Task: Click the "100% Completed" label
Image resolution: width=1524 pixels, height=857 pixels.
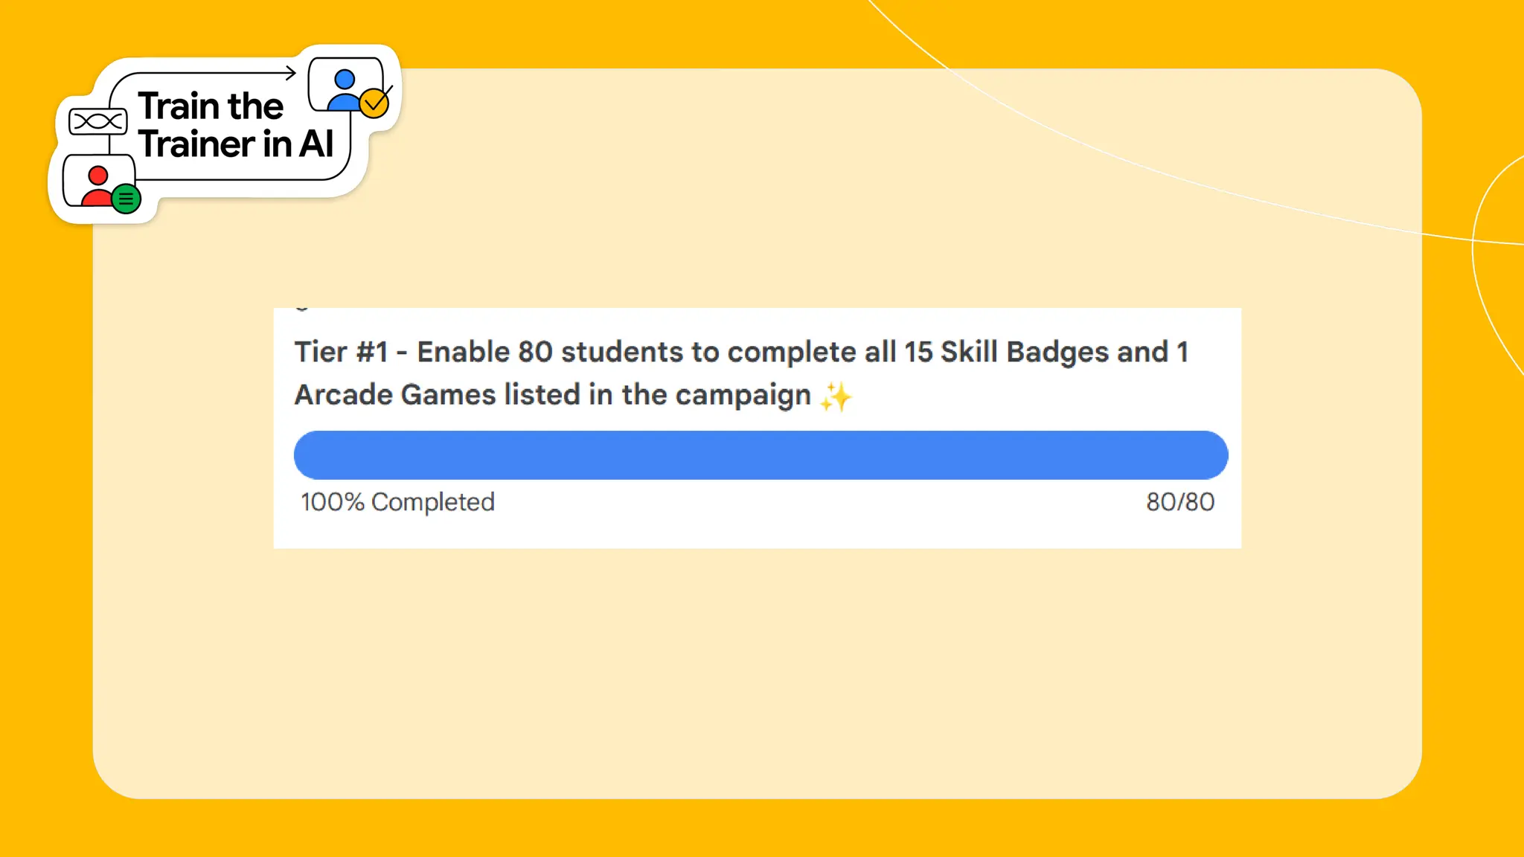Action: click(x=397, y=502)
